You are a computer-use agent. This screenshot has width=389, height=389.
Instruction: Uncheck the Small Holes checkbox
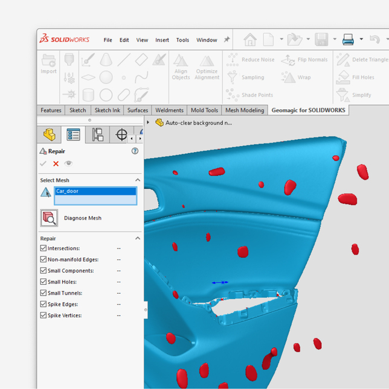coord(43,282)
